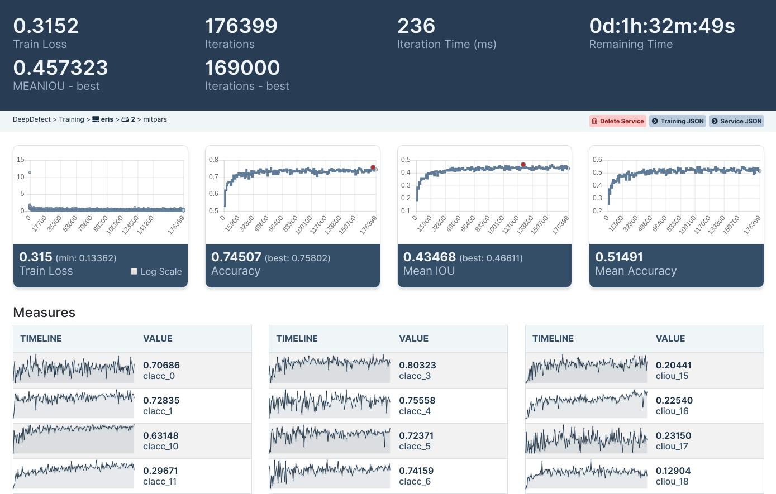Click the red best marker on Accuracy chart

pos(373,167)
